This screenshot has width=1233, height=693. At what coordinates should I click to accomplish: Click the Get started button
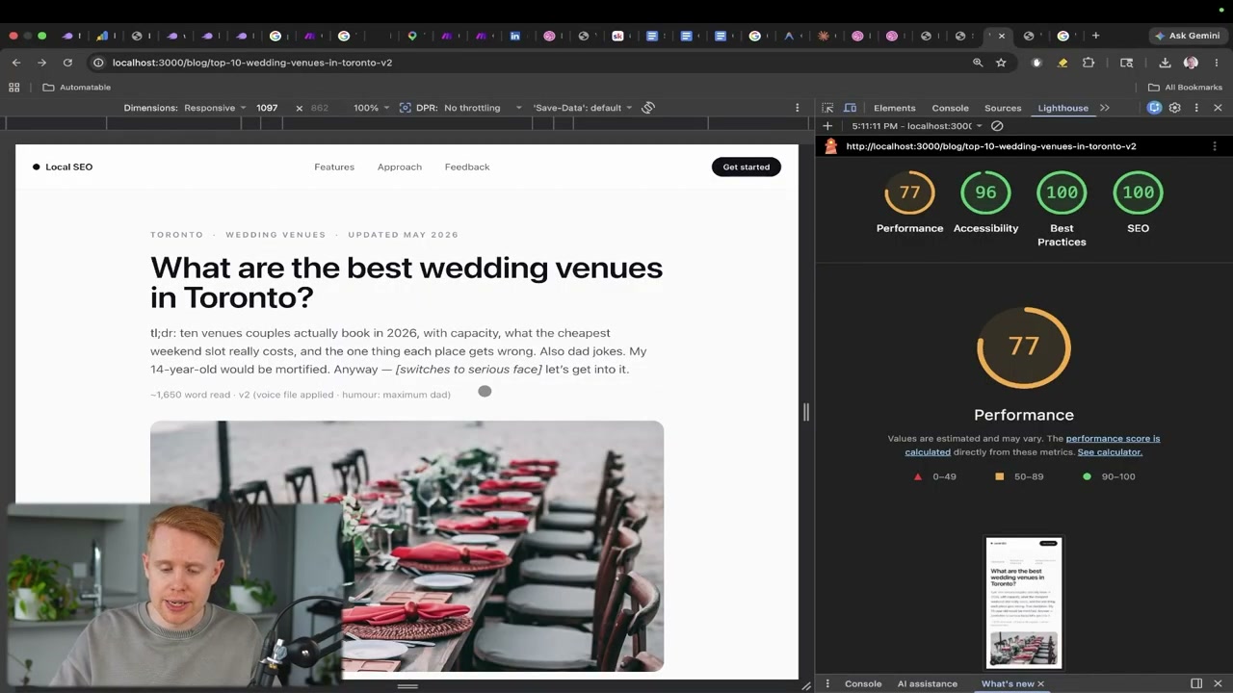(x=747, y=167)
